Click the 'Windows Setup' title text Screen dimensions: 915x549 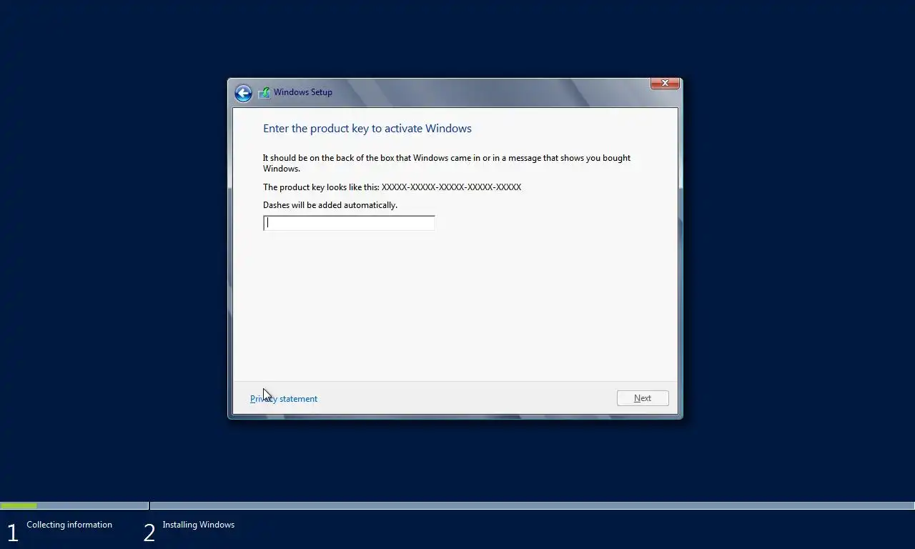pyautogui.click(x=303, y=92)
